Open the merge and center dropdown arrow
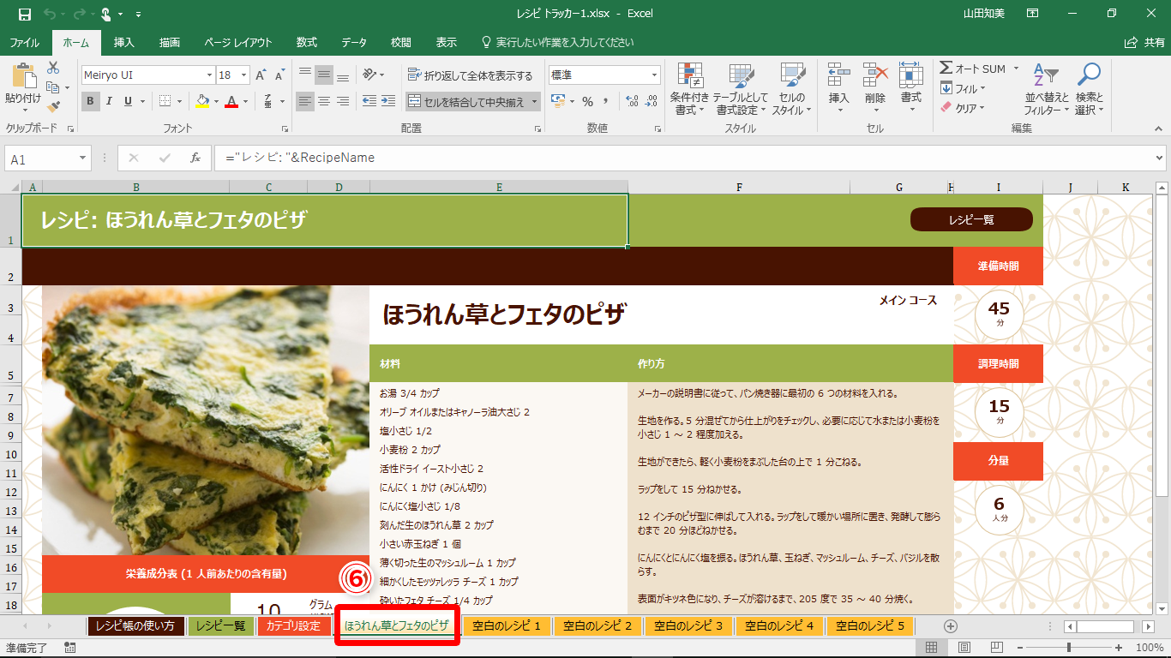1171x658 pixels. (x=535, y=102)
